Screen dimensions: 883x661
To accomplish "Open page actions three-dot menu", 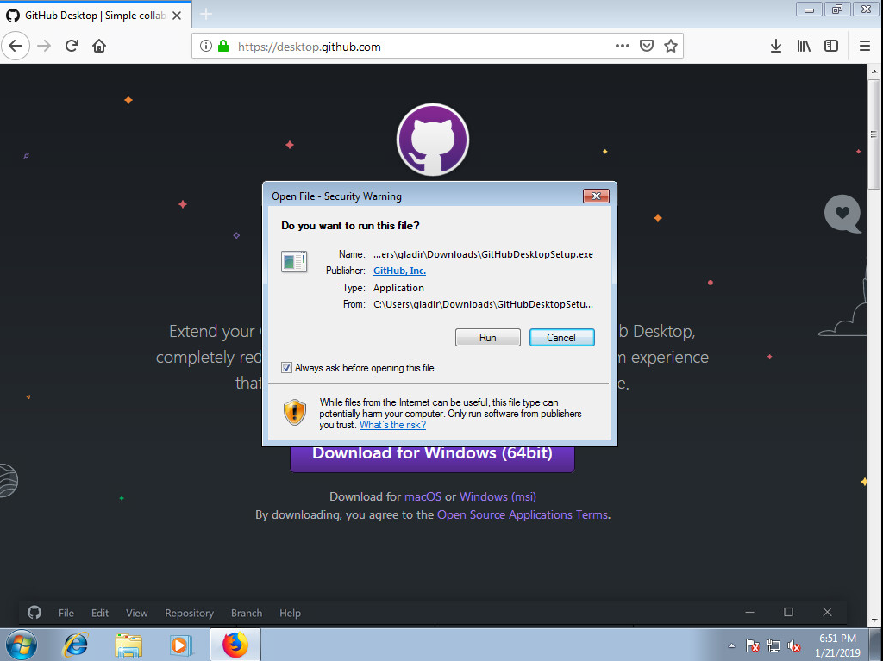I will pos(623,47).
